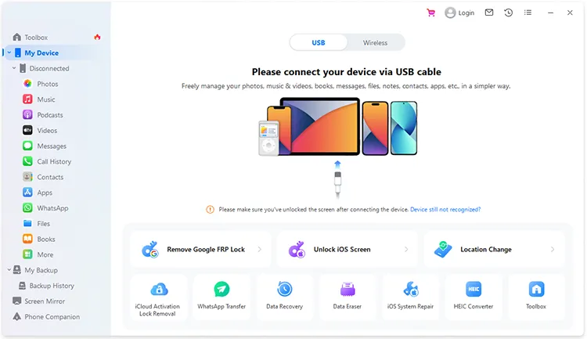
Task: Select USB connection mode
Action: 319,43
